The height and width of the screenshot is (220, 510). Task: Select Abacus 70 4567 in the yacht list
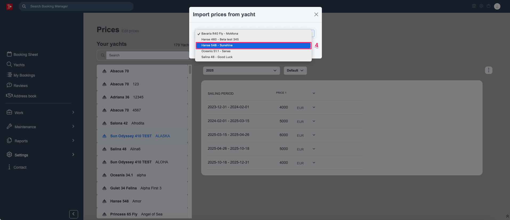pyautogui.click(x=142, y=110)
